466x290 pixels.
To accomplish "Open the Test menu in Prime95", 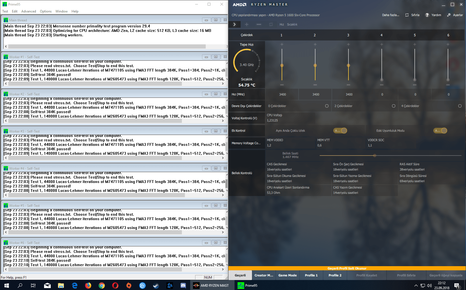I will (5, 11).
